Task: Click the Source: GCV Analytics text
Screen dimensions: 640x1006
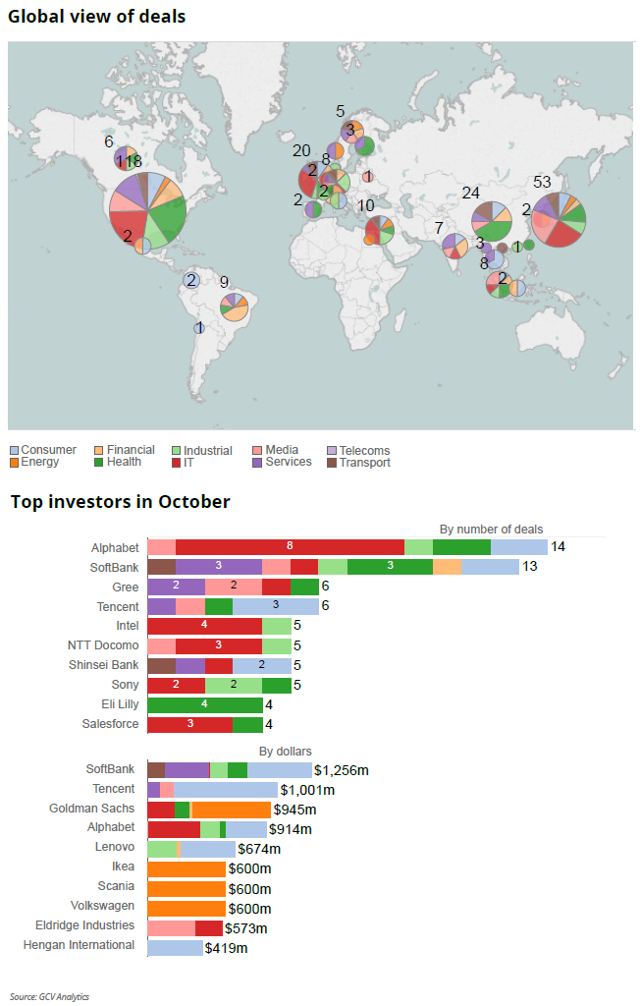Action: [x=50, y=996]
